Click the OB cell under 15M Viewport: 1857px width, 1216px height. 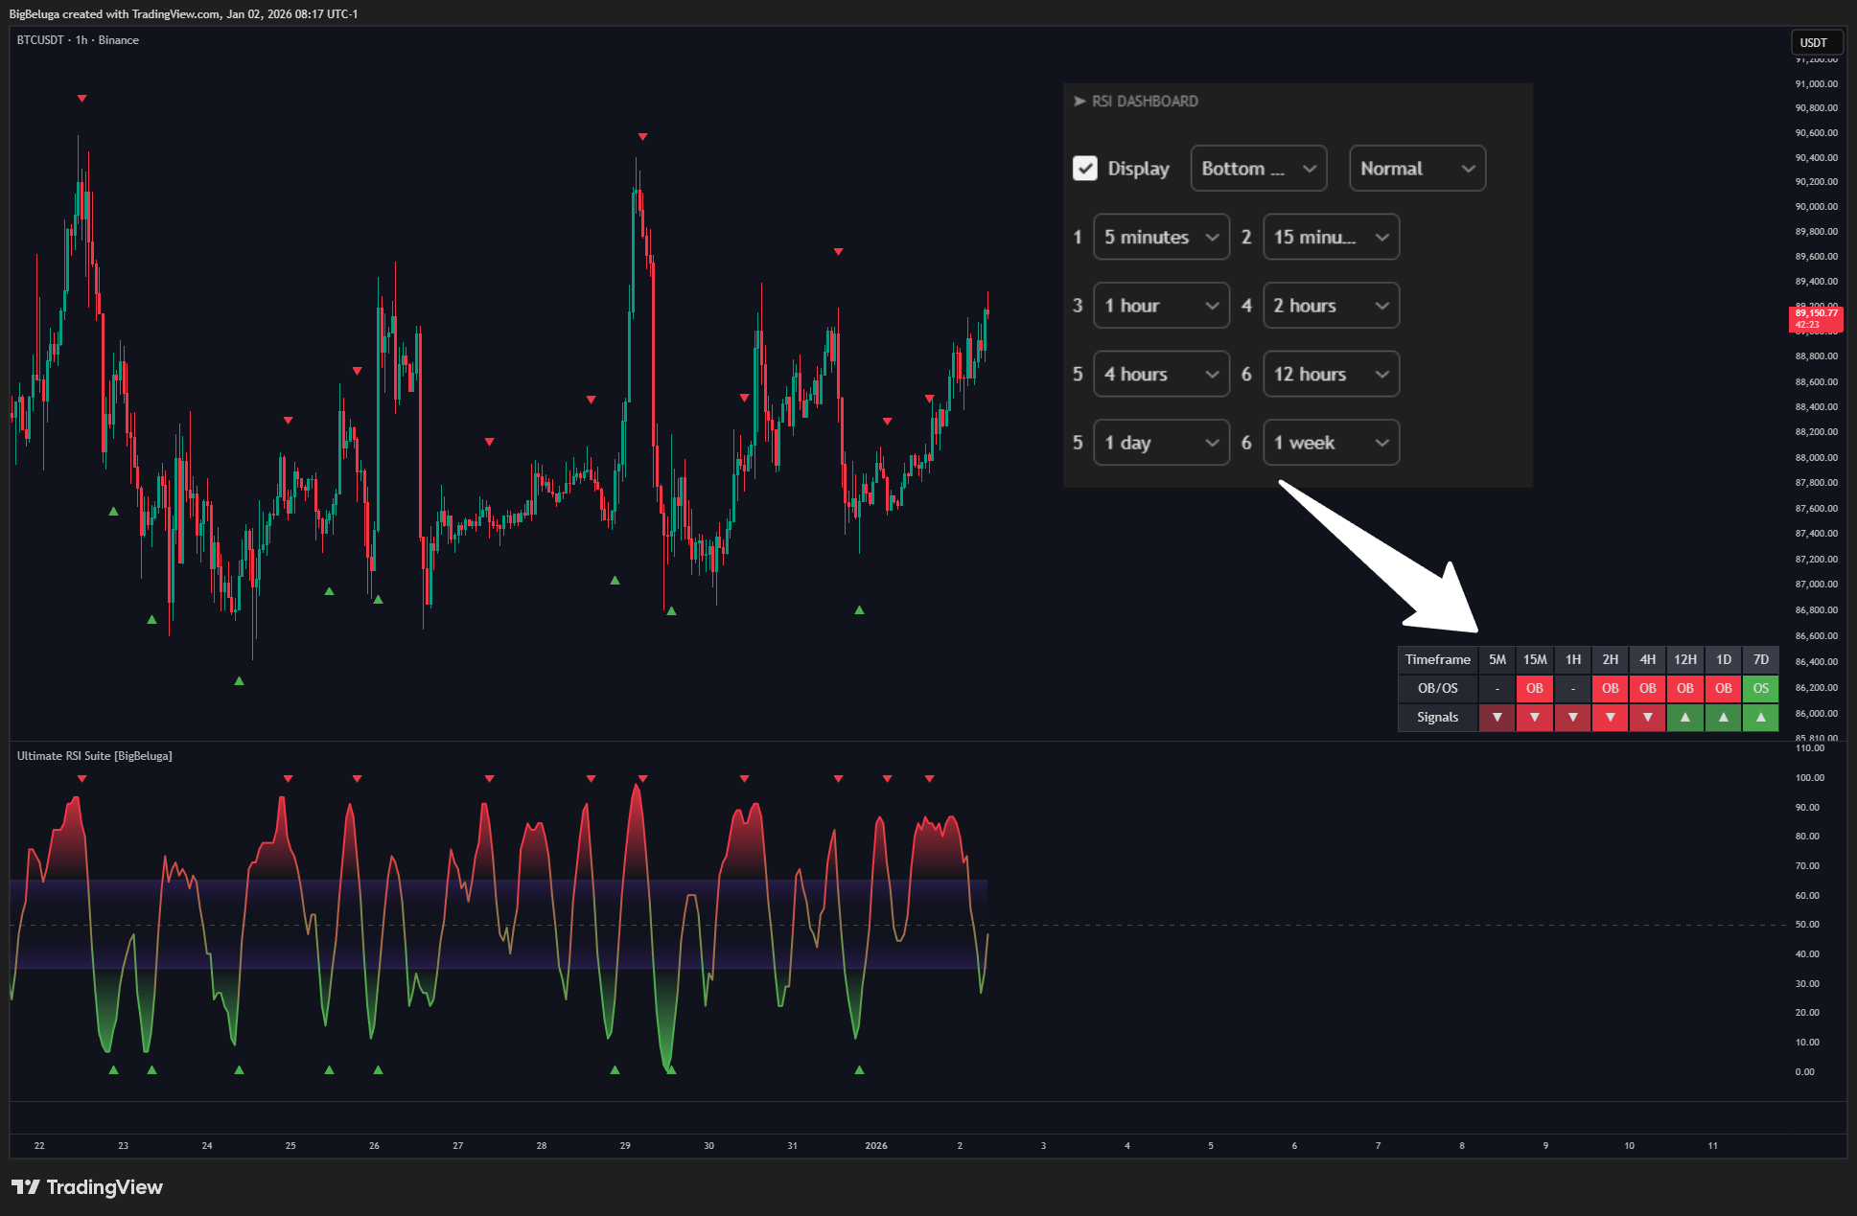(1535, 688)
